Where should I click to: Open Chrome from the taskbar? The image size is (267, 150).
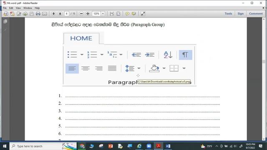(x=82, y=146)
